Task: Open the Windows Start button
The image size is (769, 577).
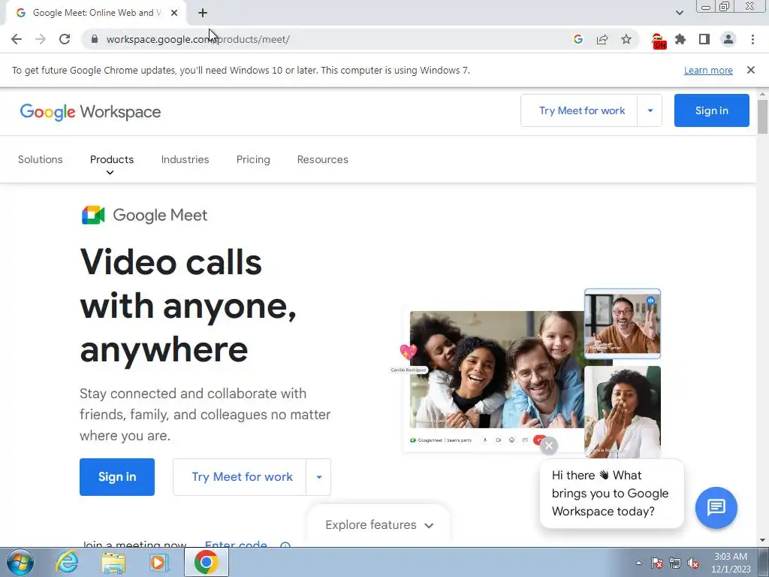Action: (x=20, y=562)
